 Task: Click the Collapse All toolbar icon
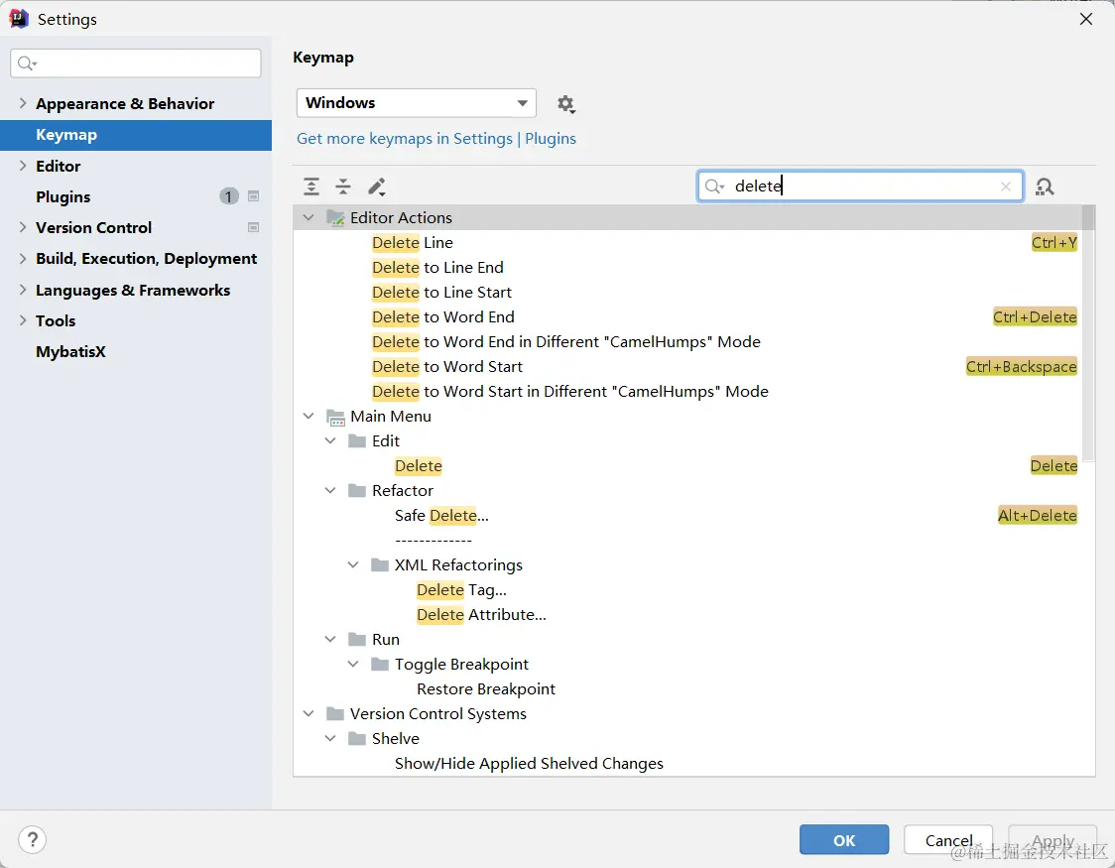point(343,186)
